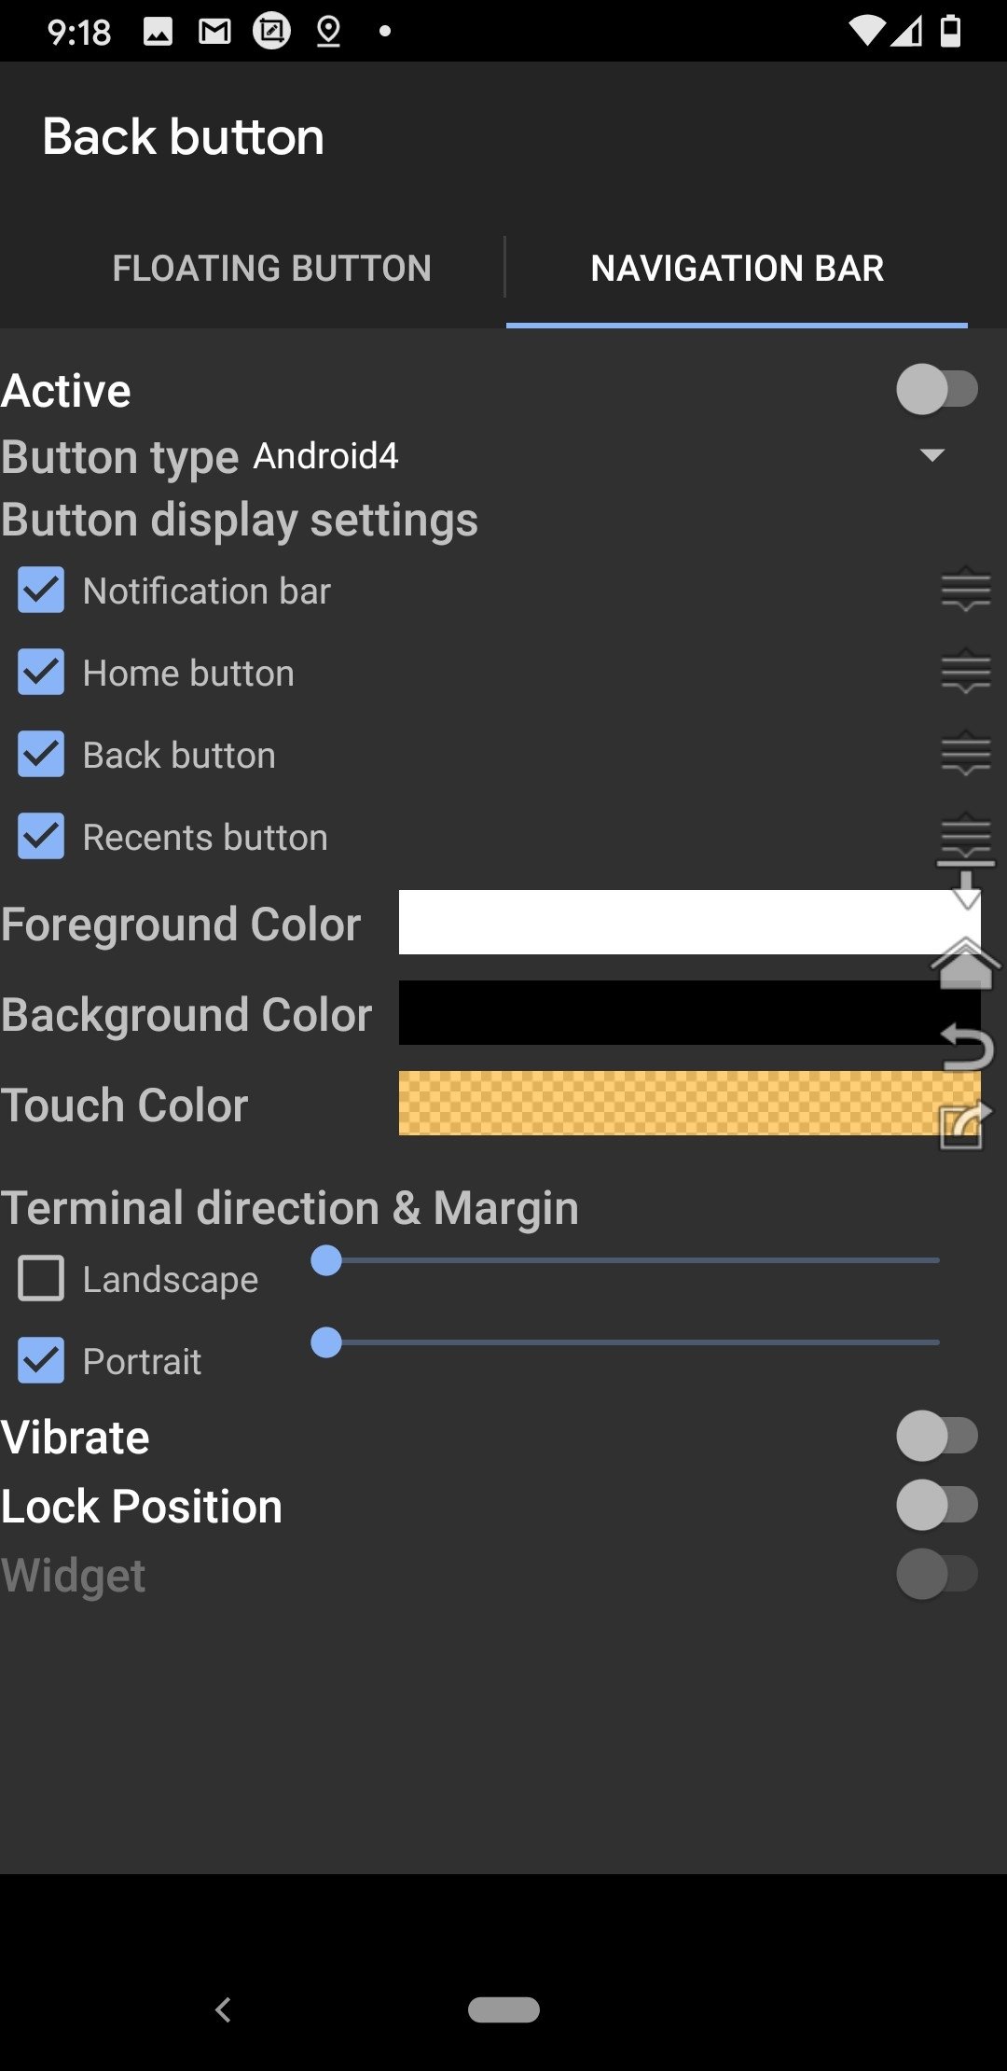Screen dimensions: 1007x2071
Task: Tap the reorder handle beside Home button
Action: tap(966, 672)
